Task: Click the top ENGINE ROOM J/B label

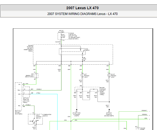Action: pyautogui.click(x=28, y=48)
